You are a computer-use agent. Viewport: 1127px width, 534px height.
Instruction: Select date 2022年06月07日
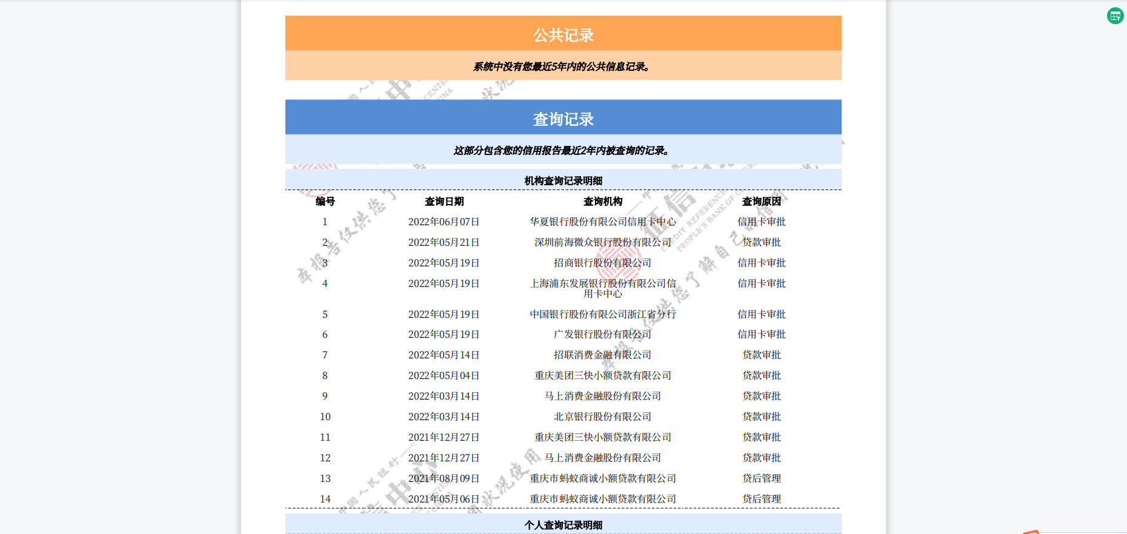[x=444, y=222]
